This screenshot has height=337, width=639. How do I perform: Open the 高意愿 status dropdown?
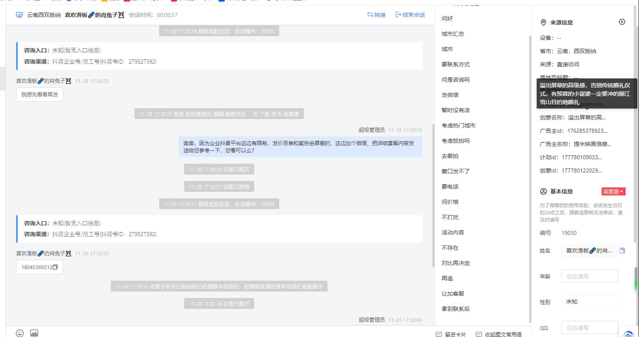point(613,191)
